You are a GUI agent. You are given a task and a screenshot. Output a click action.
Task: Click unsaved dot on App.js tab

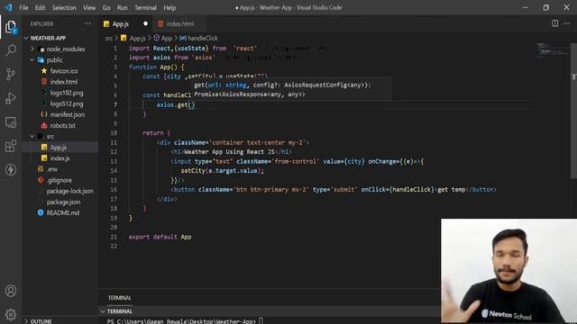(145, 23)
